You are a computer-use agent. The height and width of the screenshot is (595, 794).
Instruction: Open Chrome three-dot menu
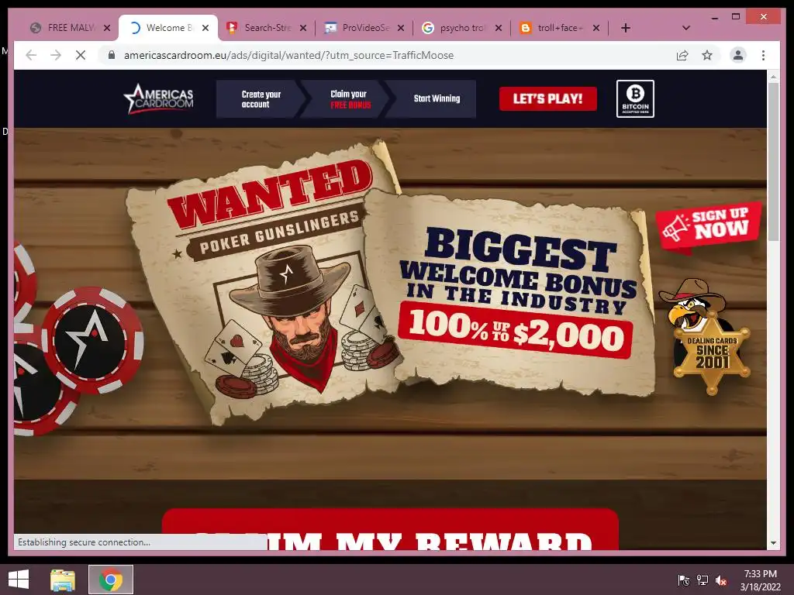pos(763,55)
